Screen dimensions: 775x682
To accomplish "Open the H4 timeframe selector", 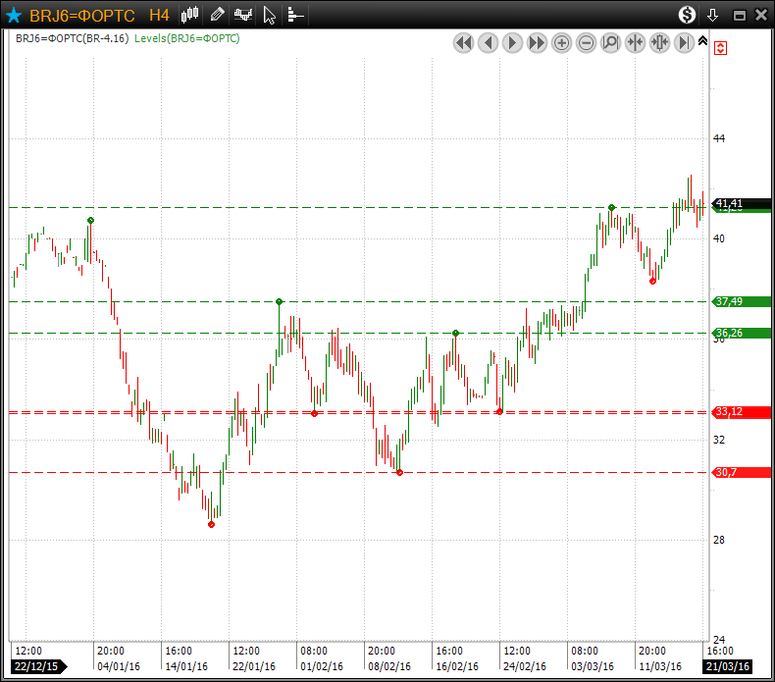I will coord(159,15).
